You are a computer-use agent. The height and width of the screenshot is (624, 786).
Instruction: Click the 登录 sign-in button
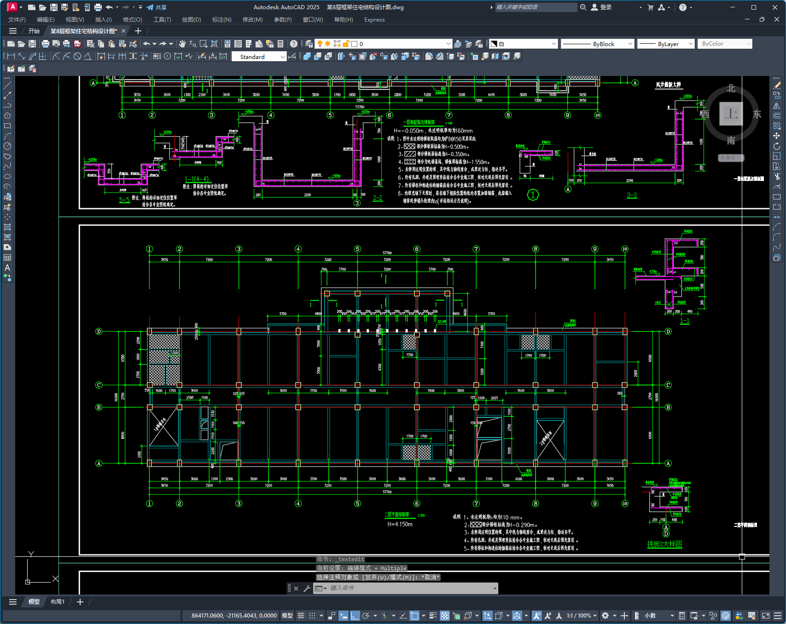(x=601, y=7)
